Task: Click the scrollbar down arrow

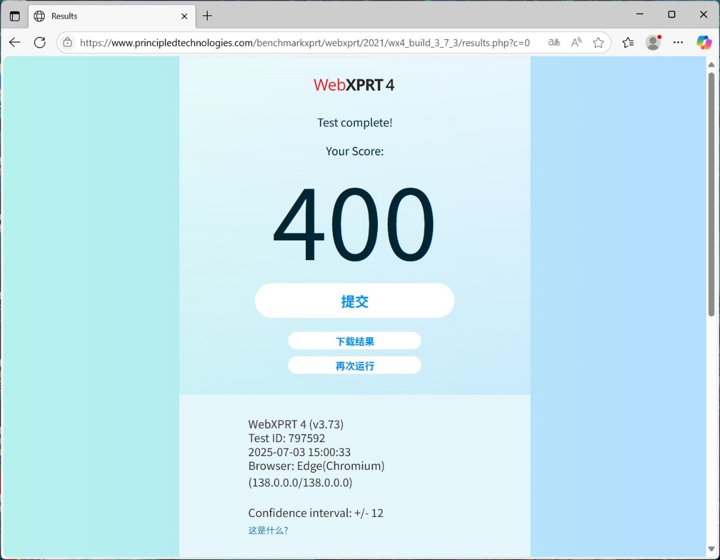Action: click(711, 549)
